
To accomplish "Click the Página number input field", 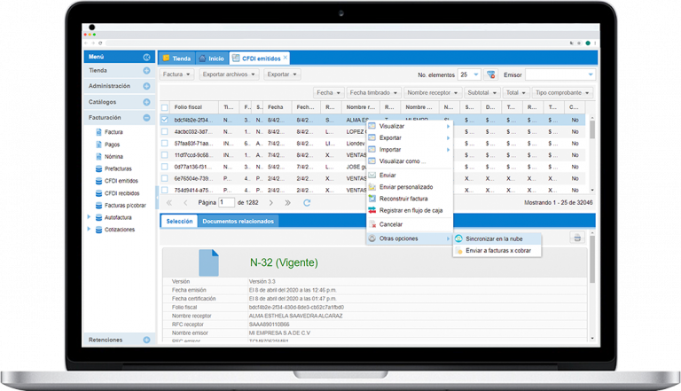I will click(227, 202).
